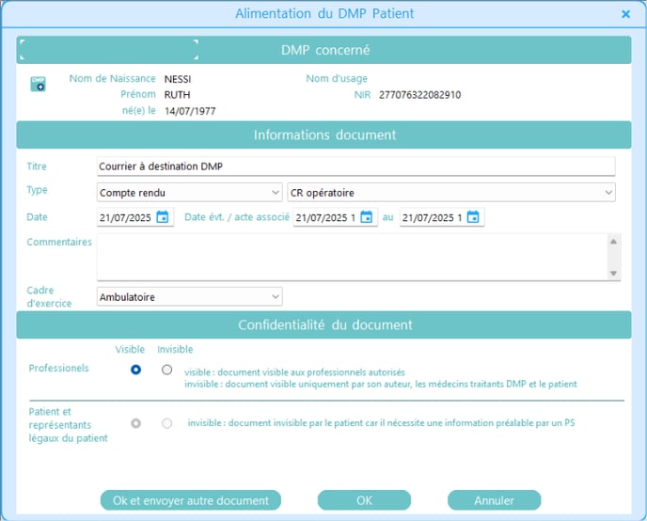
Task: Open calendar for event start date
Action: tap(366, 217)
